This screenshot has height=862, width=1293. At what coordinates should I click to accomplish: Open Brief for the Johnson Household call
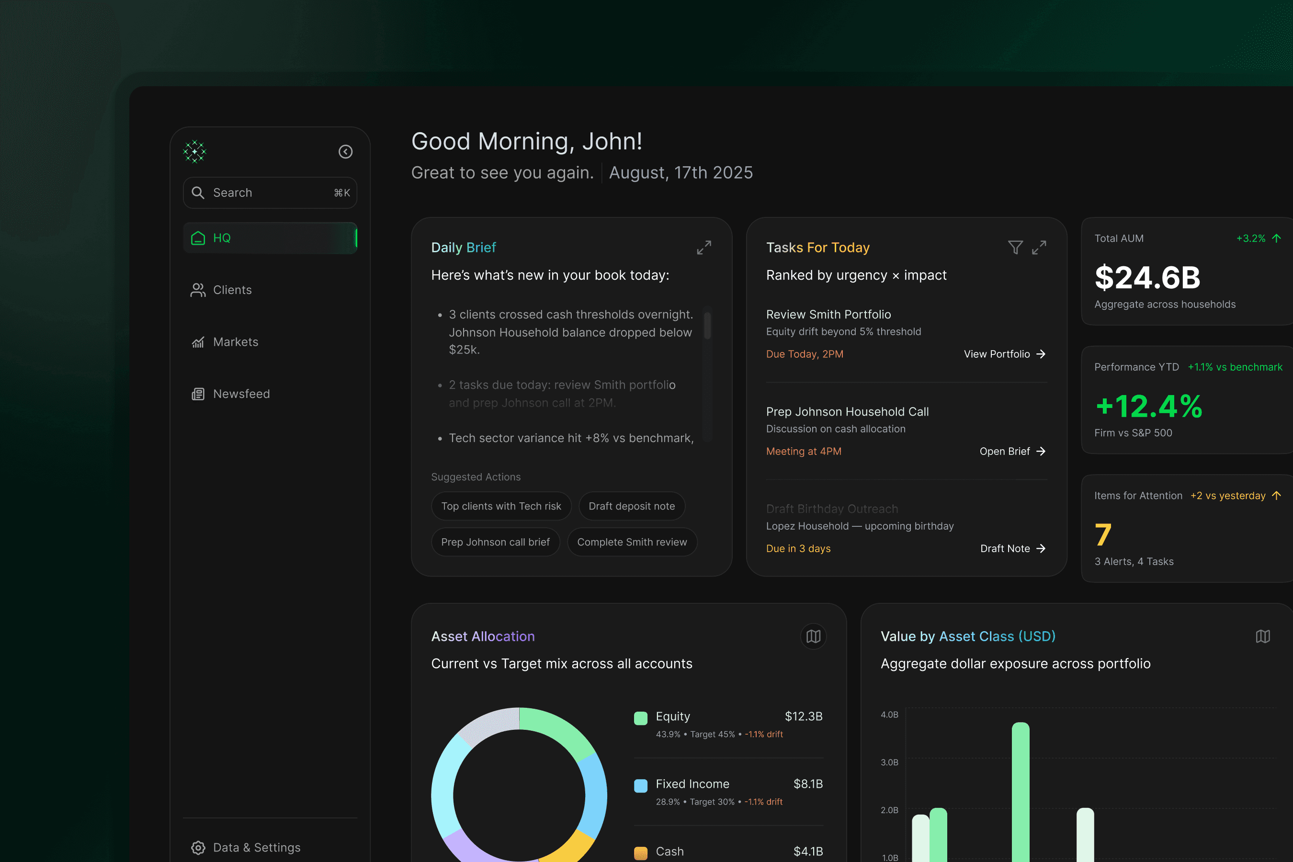(1012, 451)
